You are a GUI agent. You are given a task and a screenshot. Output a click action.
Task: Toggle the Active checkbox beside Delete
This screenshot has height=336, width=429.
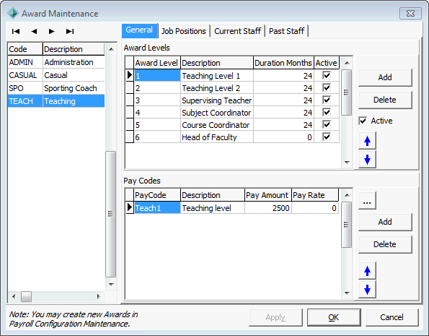pyautogui.click(x=363, y=121)
